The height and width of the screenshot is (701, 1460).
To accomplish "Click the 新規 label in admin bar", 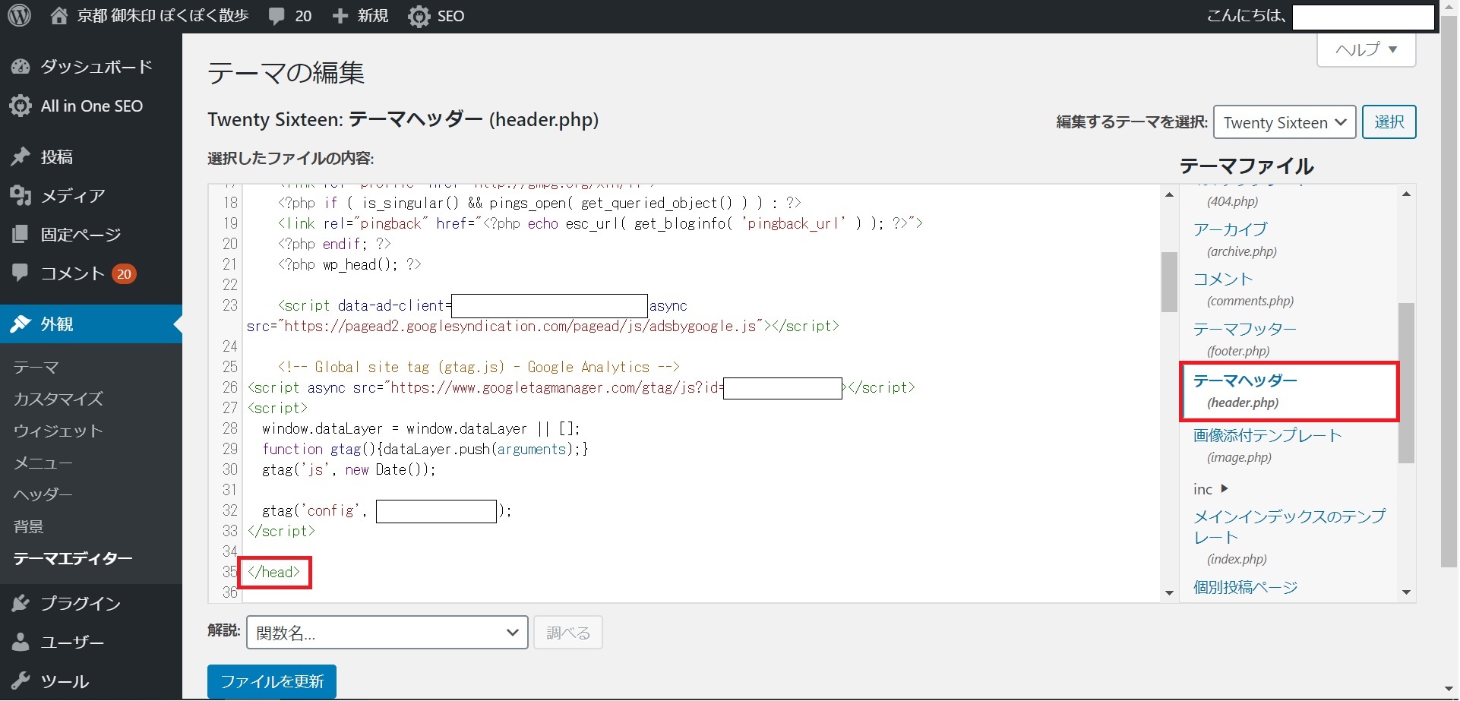I will pyautogui.click(x=373, y=16).
